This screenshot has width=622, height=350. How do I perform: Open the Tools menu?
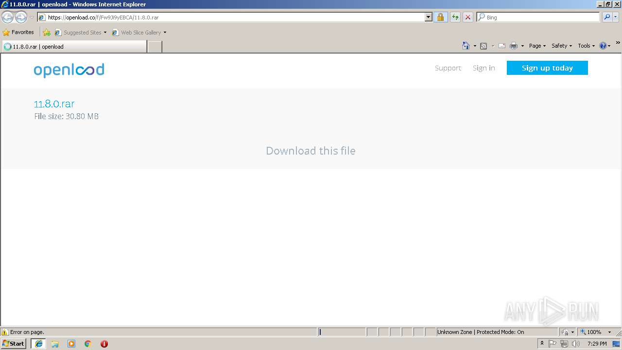[x=586, y=46]
